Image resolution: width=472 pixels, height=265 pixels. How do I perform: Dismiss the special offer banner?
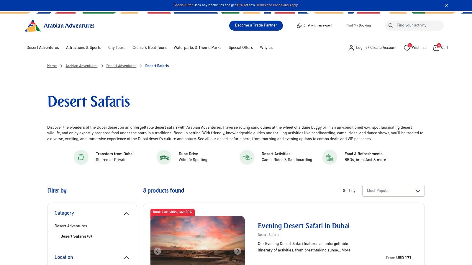click(447, 5)
